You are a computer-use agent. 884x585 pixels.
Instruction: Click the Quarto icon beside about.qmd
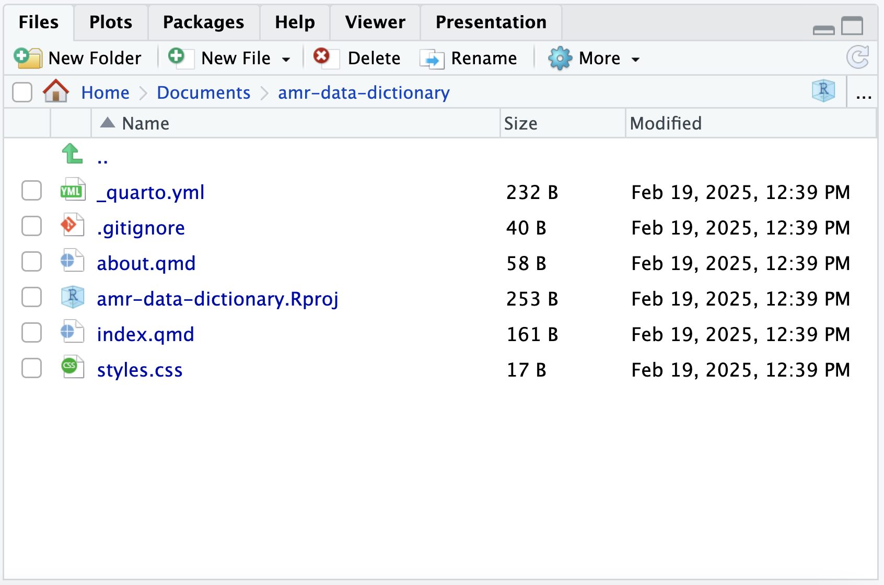click(x=72, y=260)
